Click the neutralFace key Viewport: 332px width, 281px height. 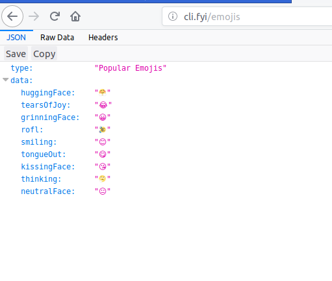[x=48, y=191]
